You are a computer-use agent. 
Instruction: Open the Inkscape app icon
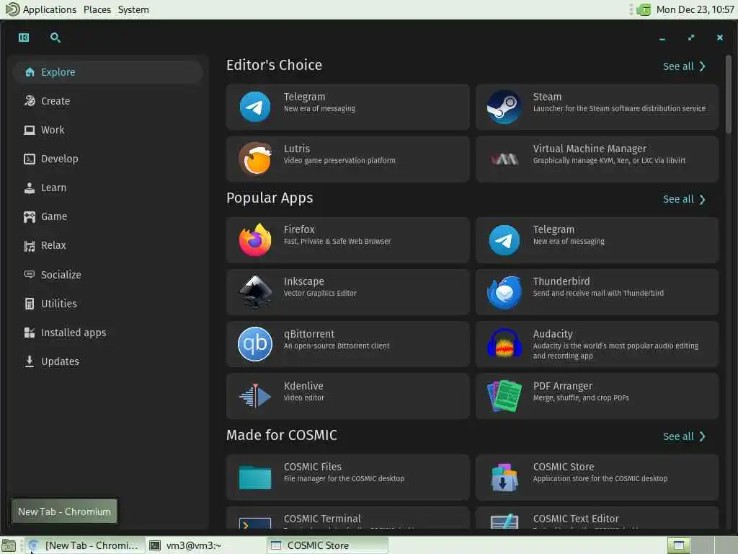tap(255, 292)
